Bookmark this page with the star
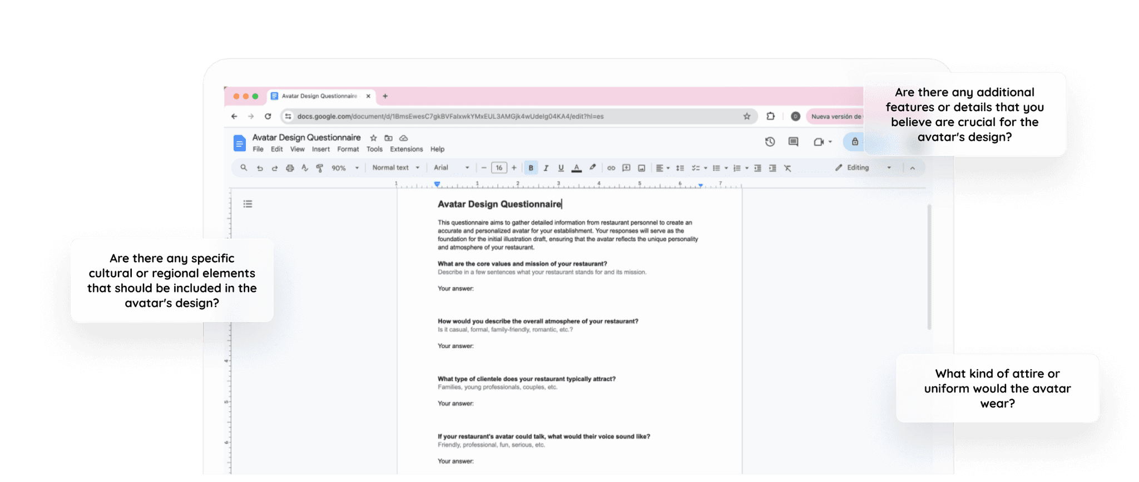Image resolution: width=1139 pixels, height=482 pixels. coord(747,116)
